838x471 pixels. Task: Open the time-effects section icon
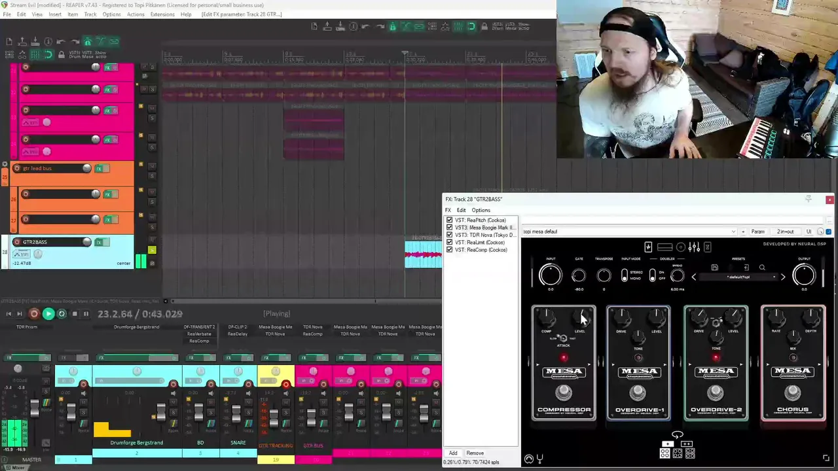point(708,247)
